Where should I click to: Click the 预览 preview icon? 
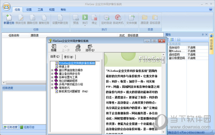pos(76,18)
